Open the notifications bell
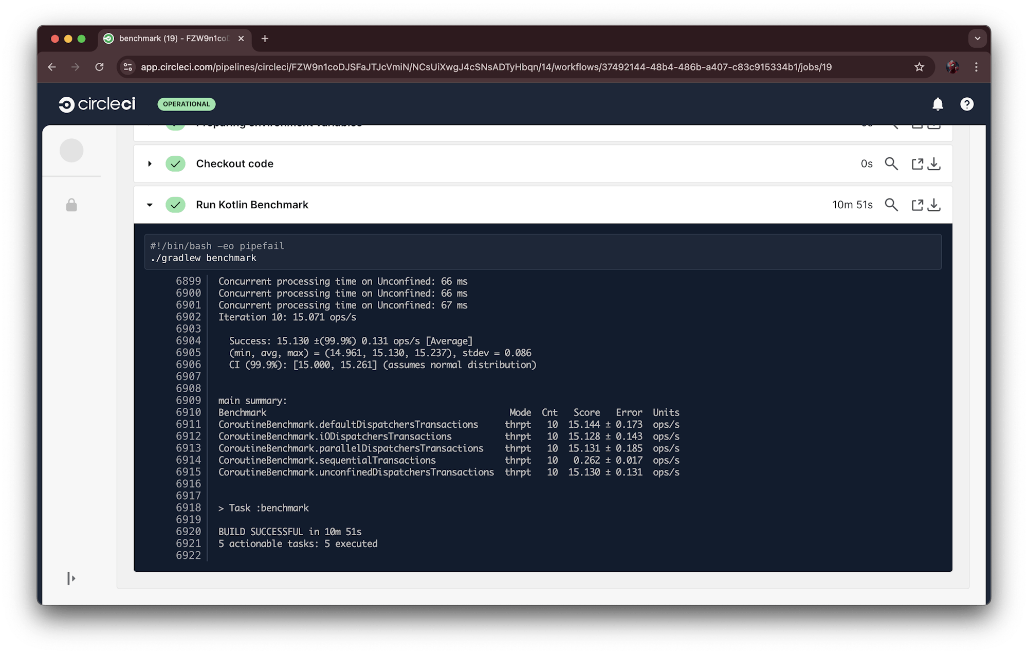The width and height of the screenshot is (1028, 654). tap(937, 104)
